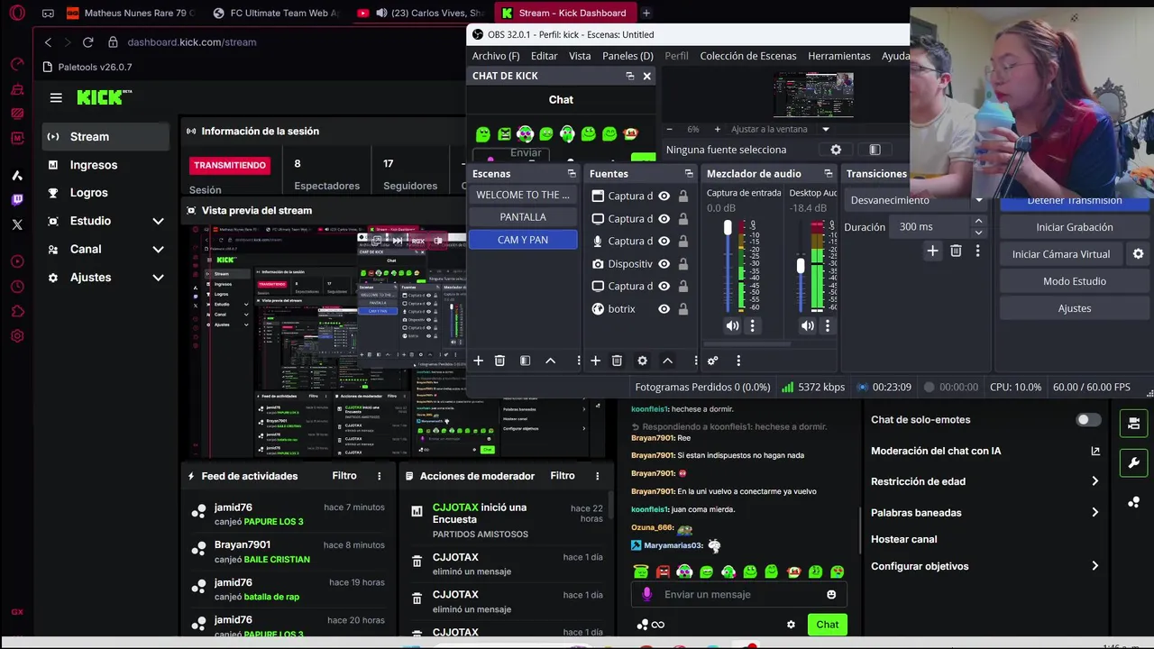Undock the Escenas panel
The image size is (1154, 649).
(x=572, y=173)
